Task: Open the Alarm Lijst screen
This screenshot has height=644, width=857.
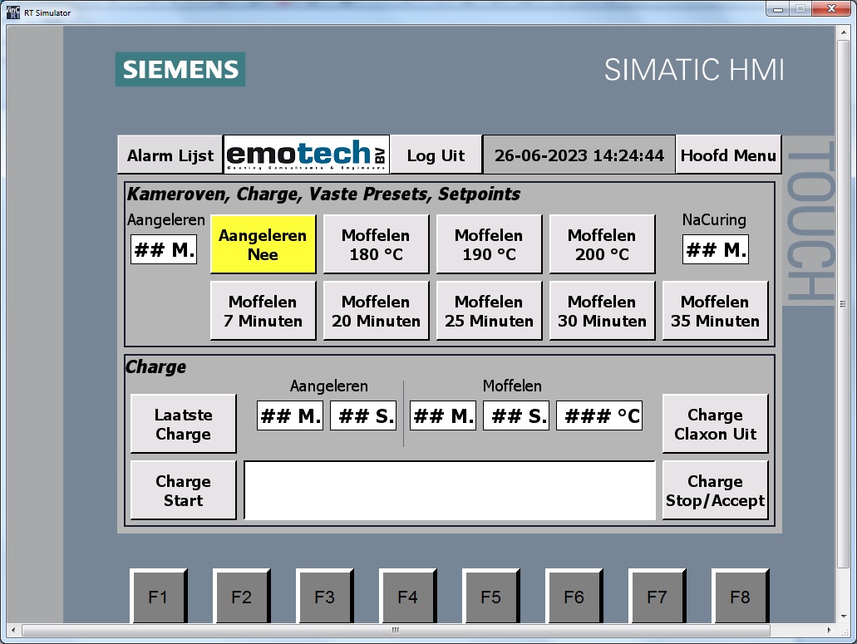Action: (x=170, y=155)
